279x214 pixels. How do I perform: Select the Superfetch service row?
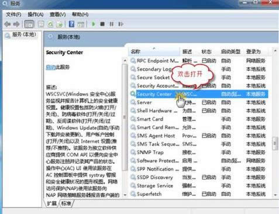tap(199, 194)
